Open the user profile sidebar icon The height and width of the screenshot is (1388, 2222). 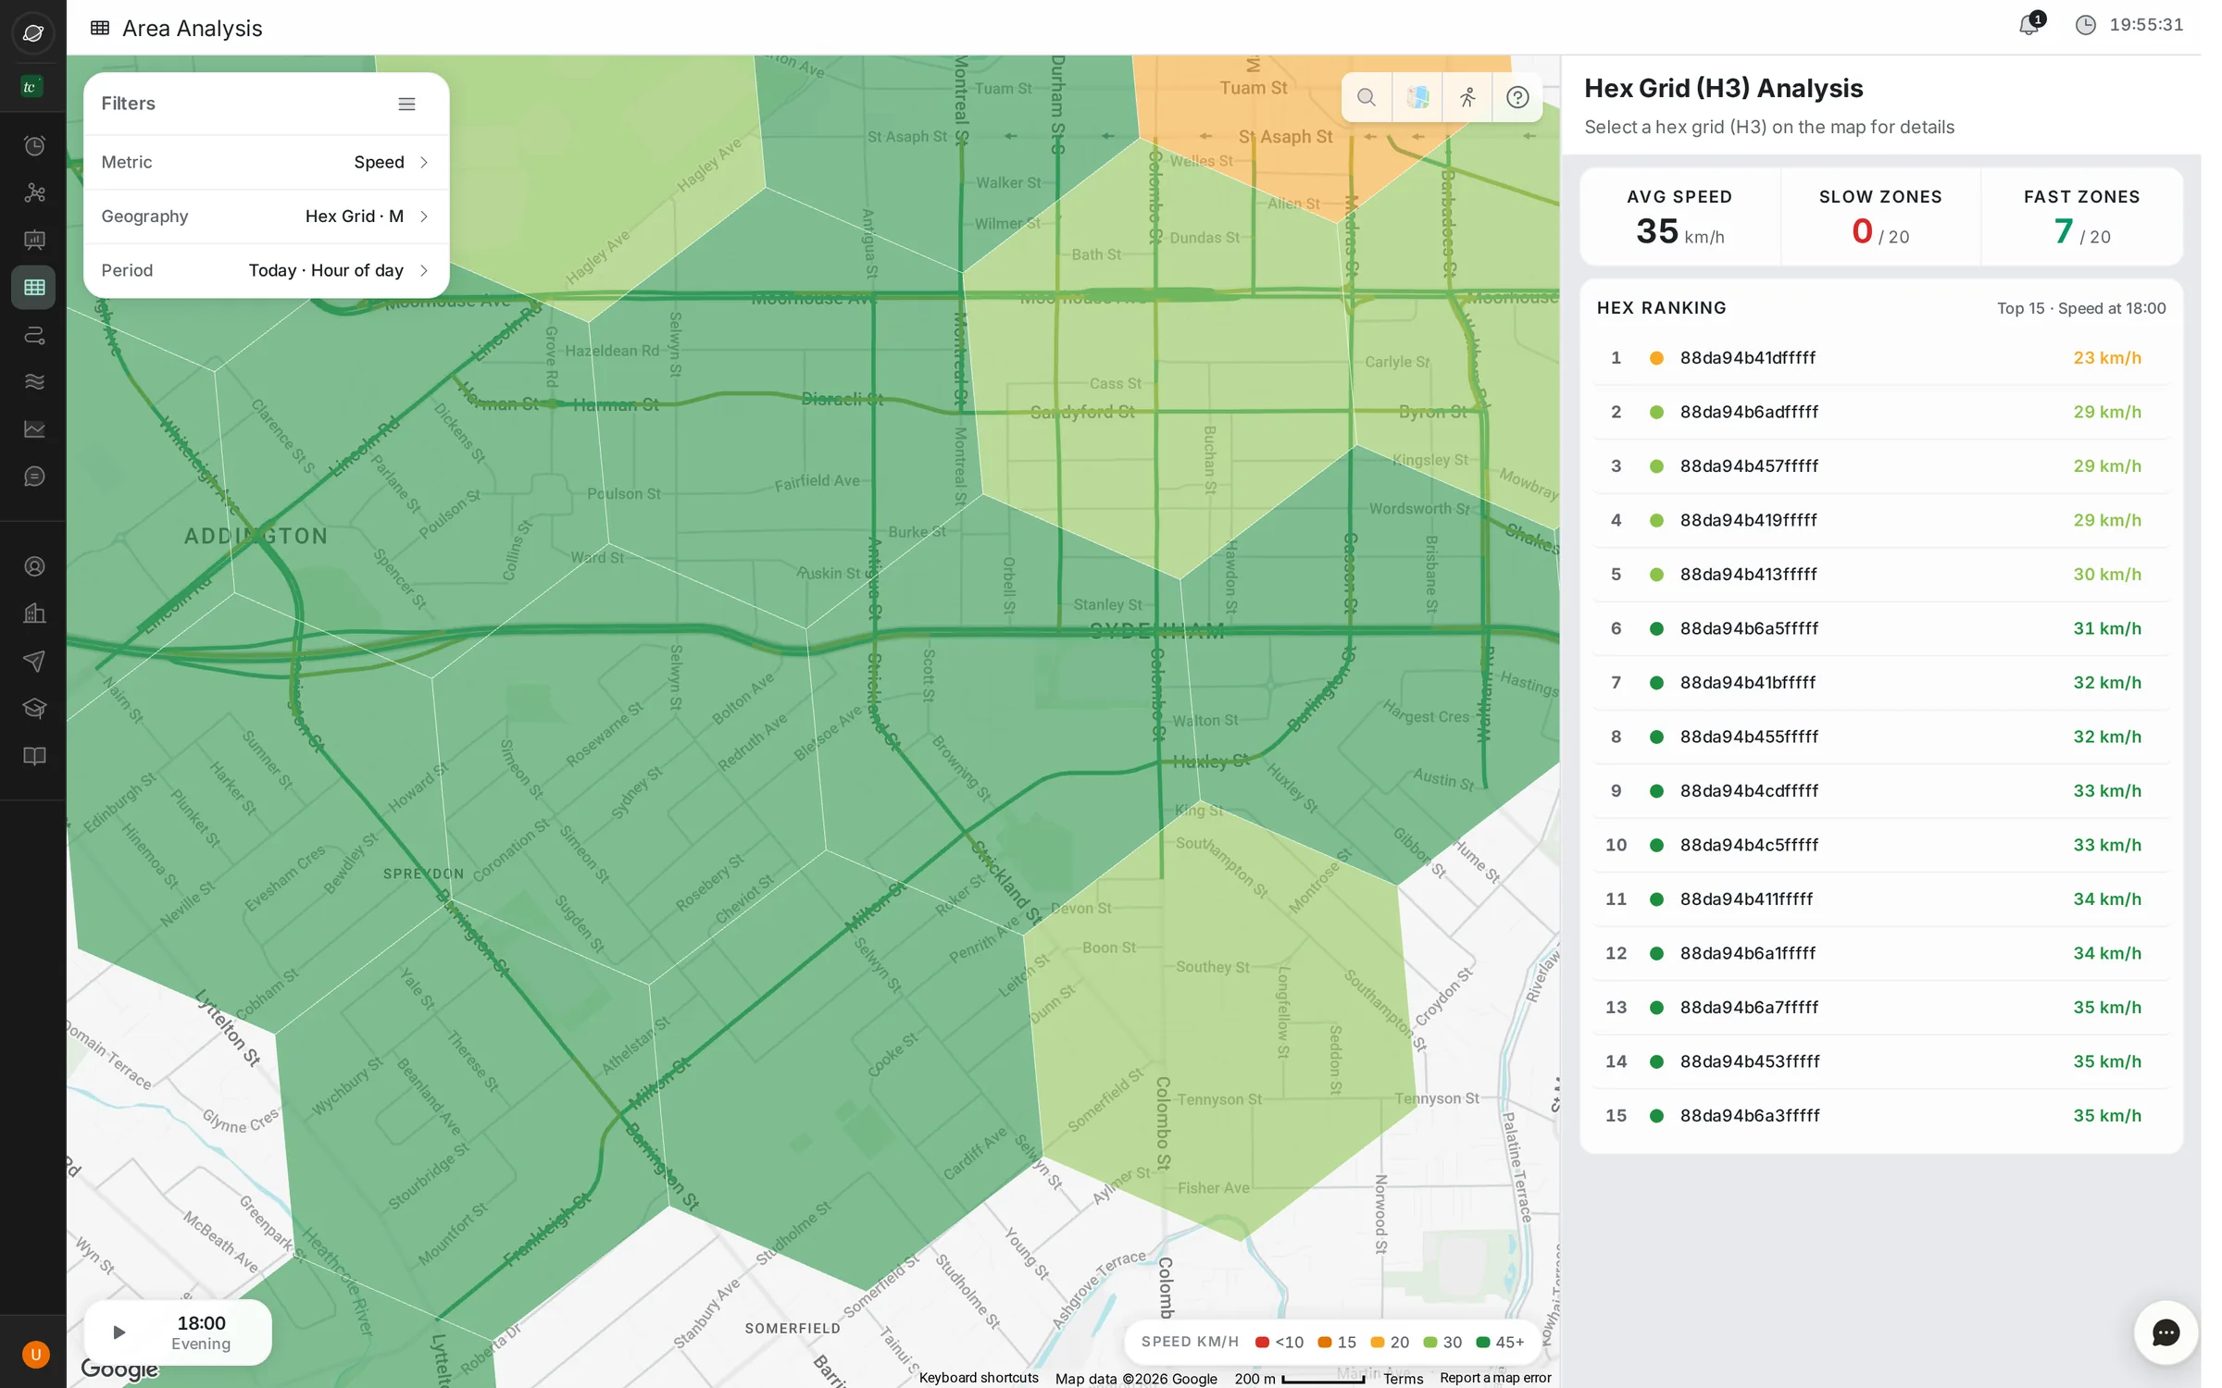click(x=34, y=566)
